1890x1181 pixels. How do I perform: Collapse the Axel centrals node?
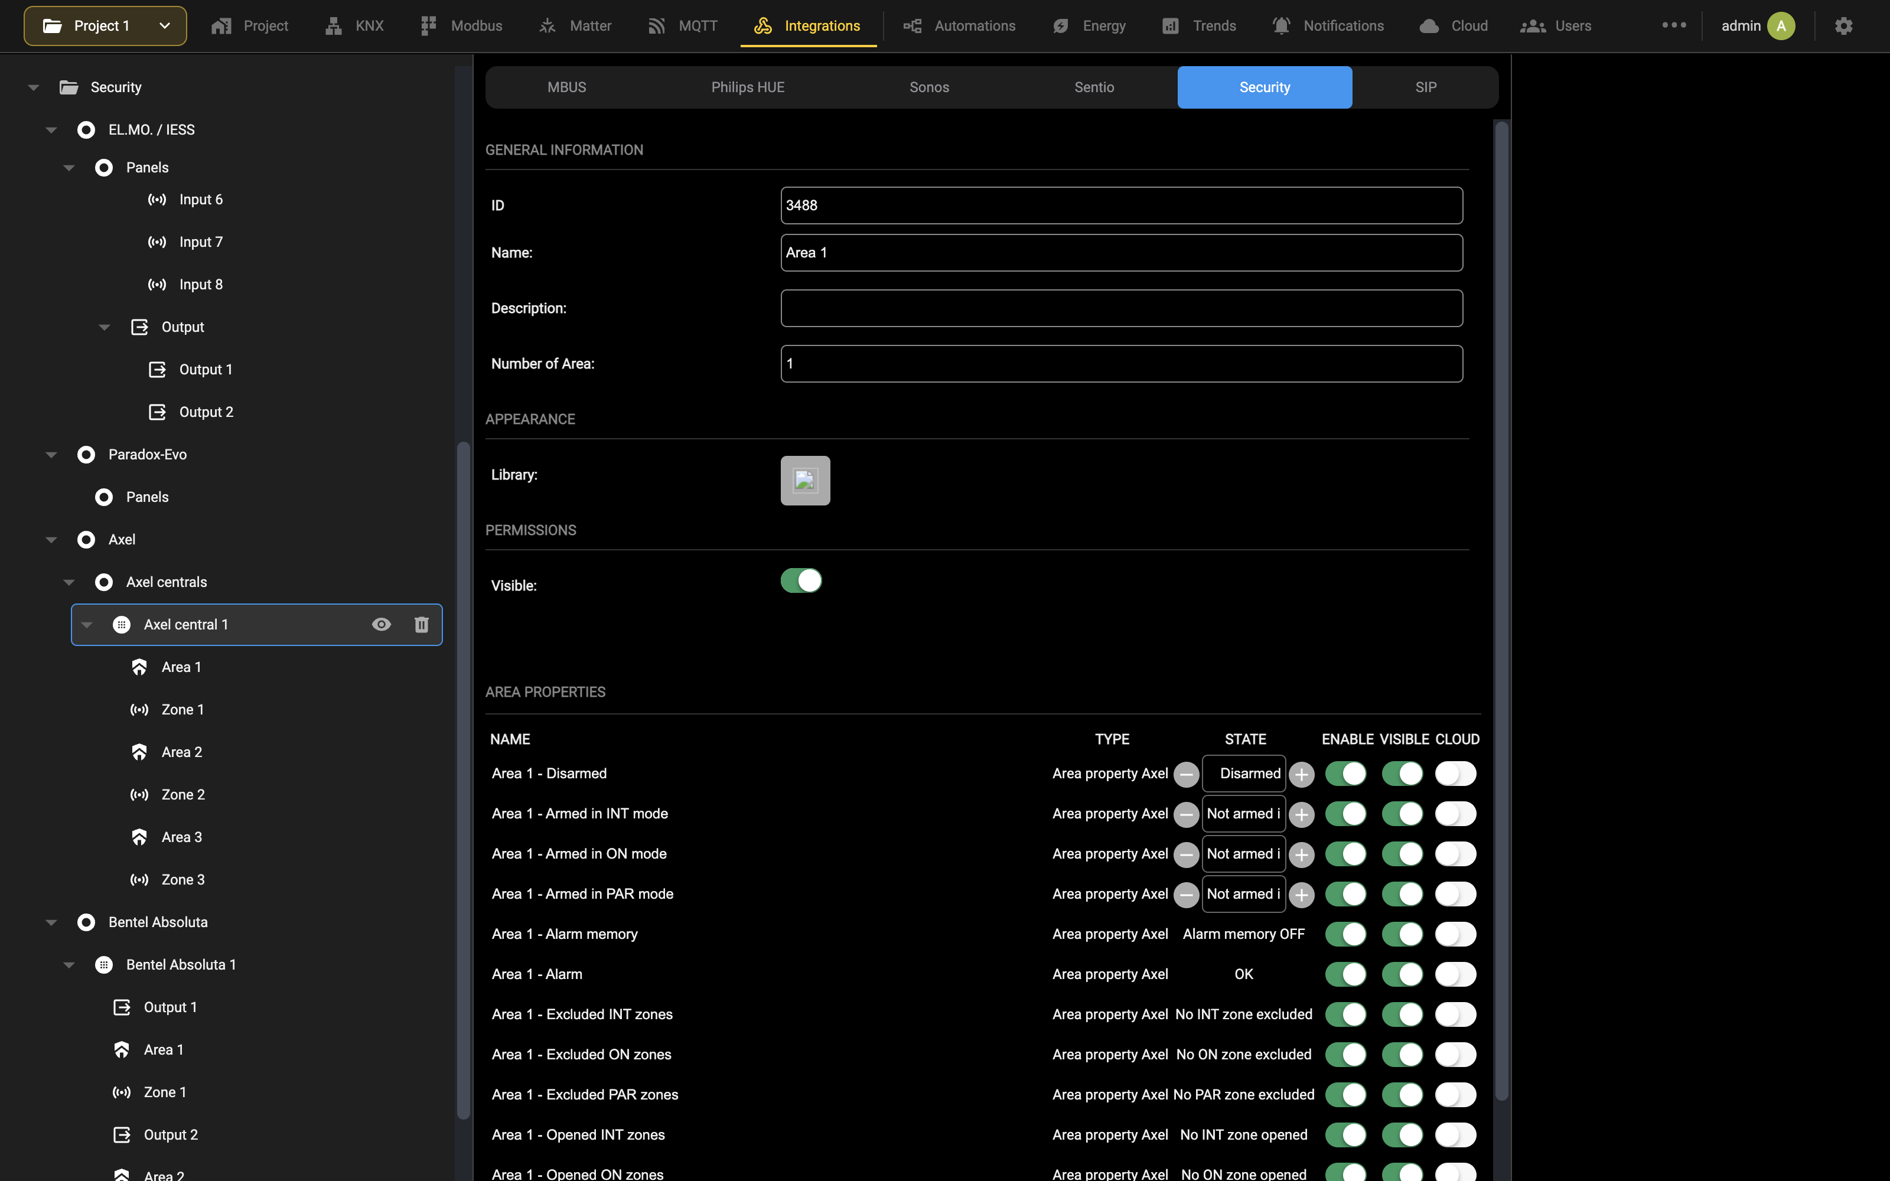(69, 583)
